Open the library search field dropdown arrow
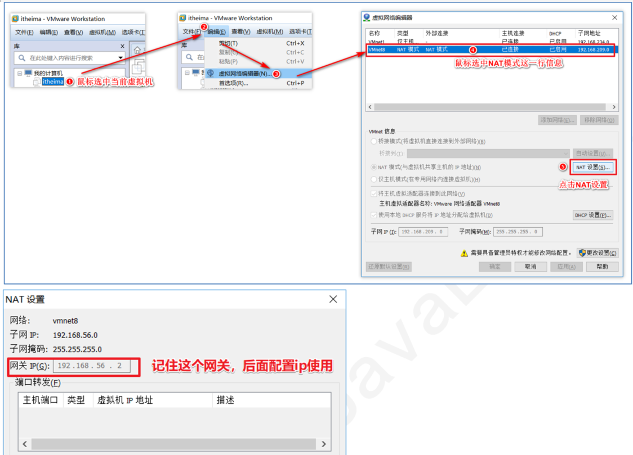The height and width of the screenshot is (455, 633). 121,58
